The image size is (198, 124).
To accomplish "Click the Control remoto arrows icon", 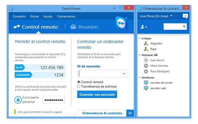I will click(x=17, y=27).
